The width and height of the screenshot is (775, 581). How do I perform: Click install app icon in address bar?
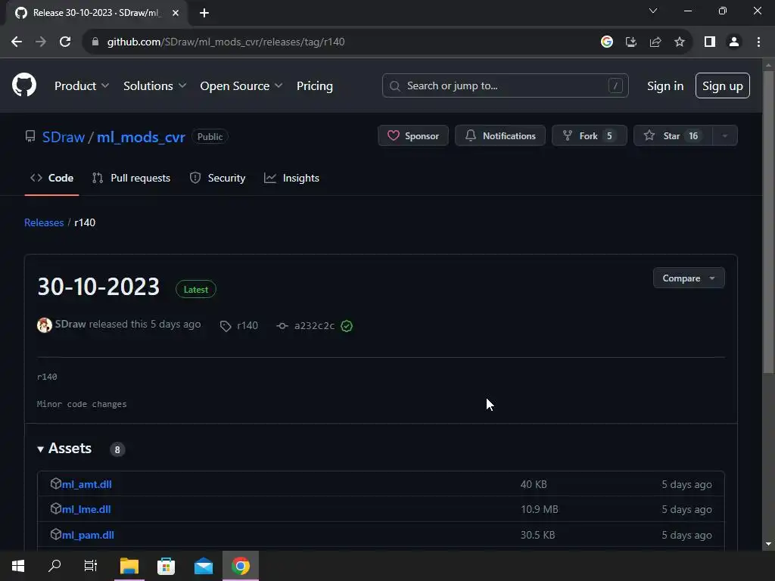pos(631,42)
